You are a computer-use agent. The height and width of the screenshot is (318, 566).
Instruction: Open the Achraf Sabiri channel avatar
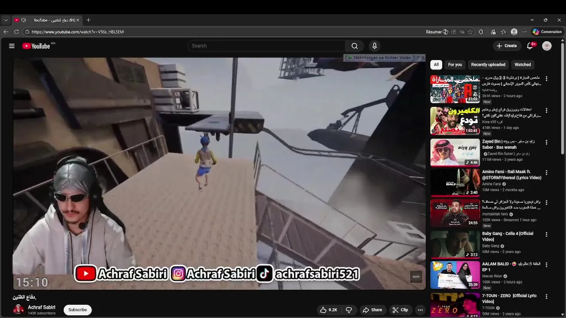point(19,310)
